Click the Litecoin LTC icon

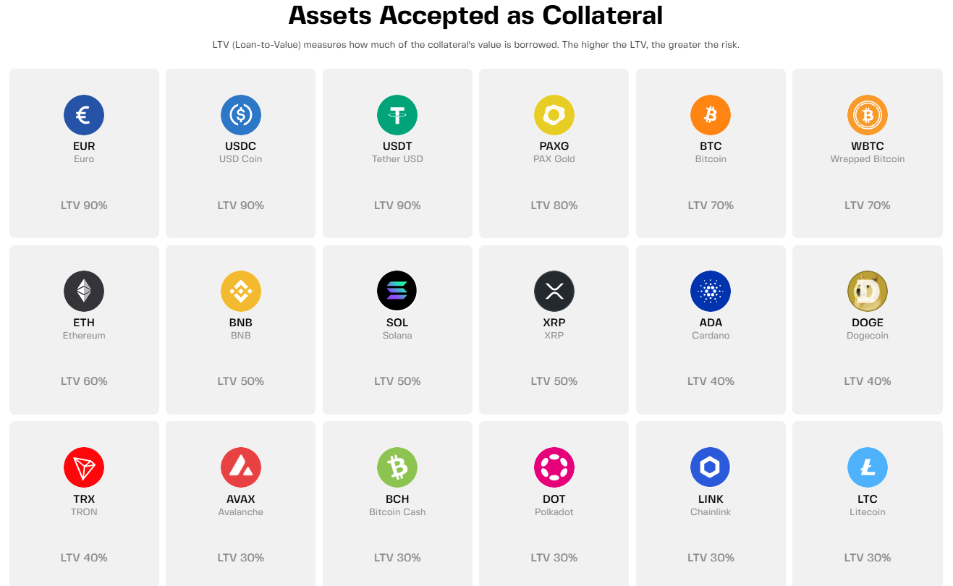click(868, 467)
